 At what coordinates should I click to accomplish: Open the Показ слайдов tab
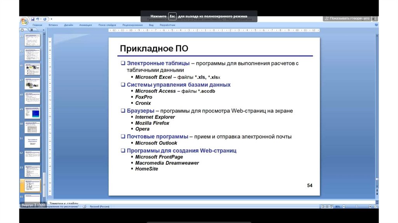tap(107, 25)
